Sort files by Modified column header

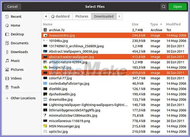(x=173, y=24)
